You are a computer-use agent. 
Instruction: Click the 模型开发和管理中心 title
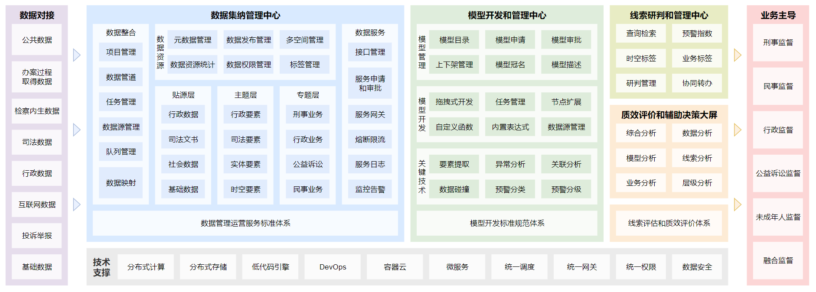point(507,15)
